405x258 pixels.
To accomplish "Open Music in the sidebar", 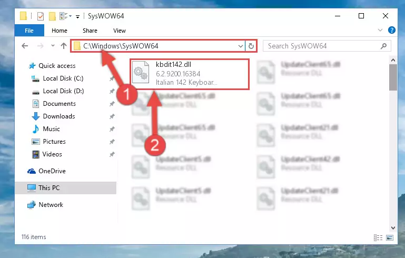I will [x=46, y=129].
